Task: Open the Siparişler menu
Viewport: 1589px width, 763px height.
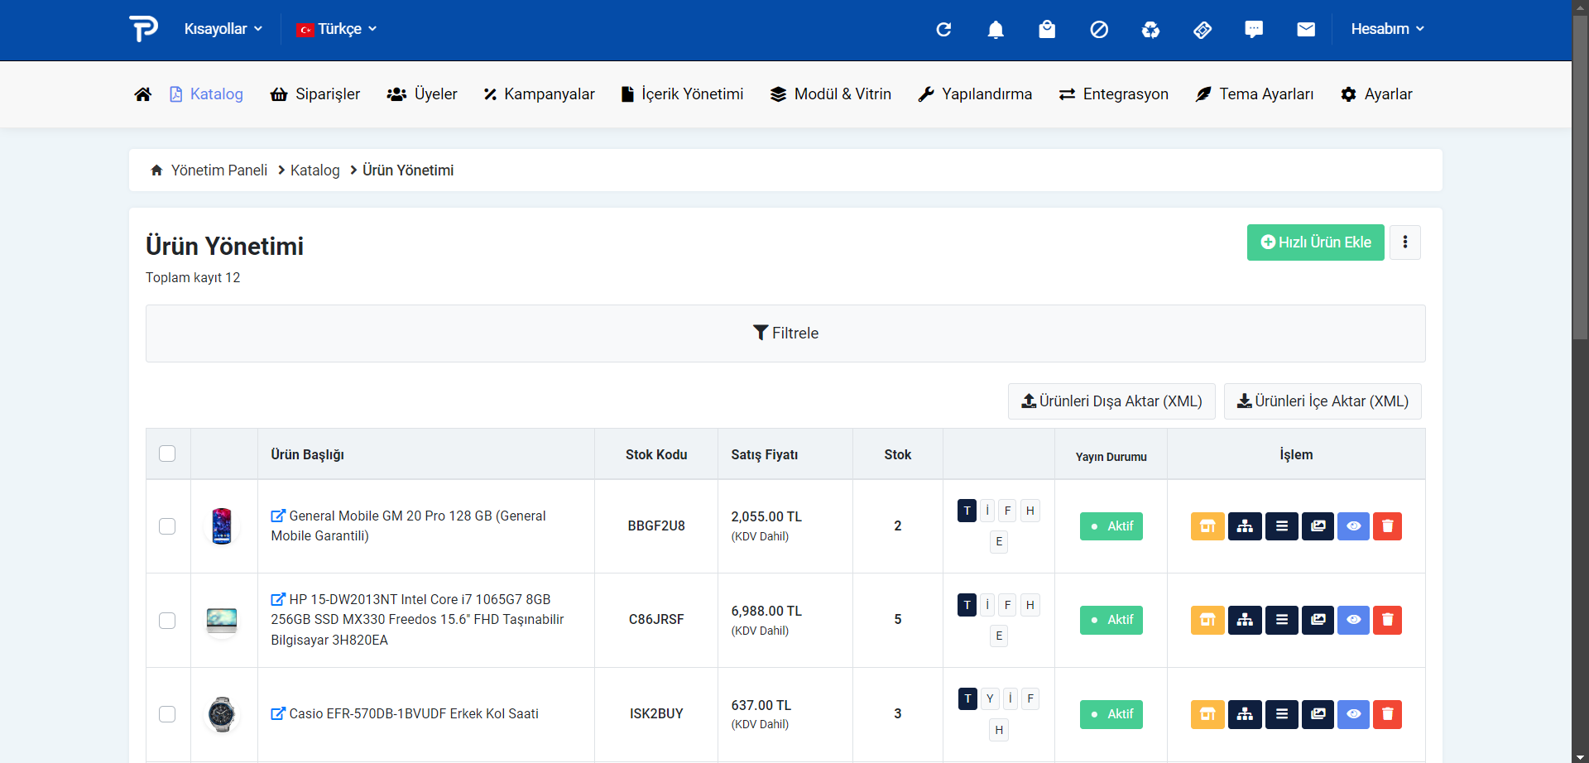Action: point(315,94)
